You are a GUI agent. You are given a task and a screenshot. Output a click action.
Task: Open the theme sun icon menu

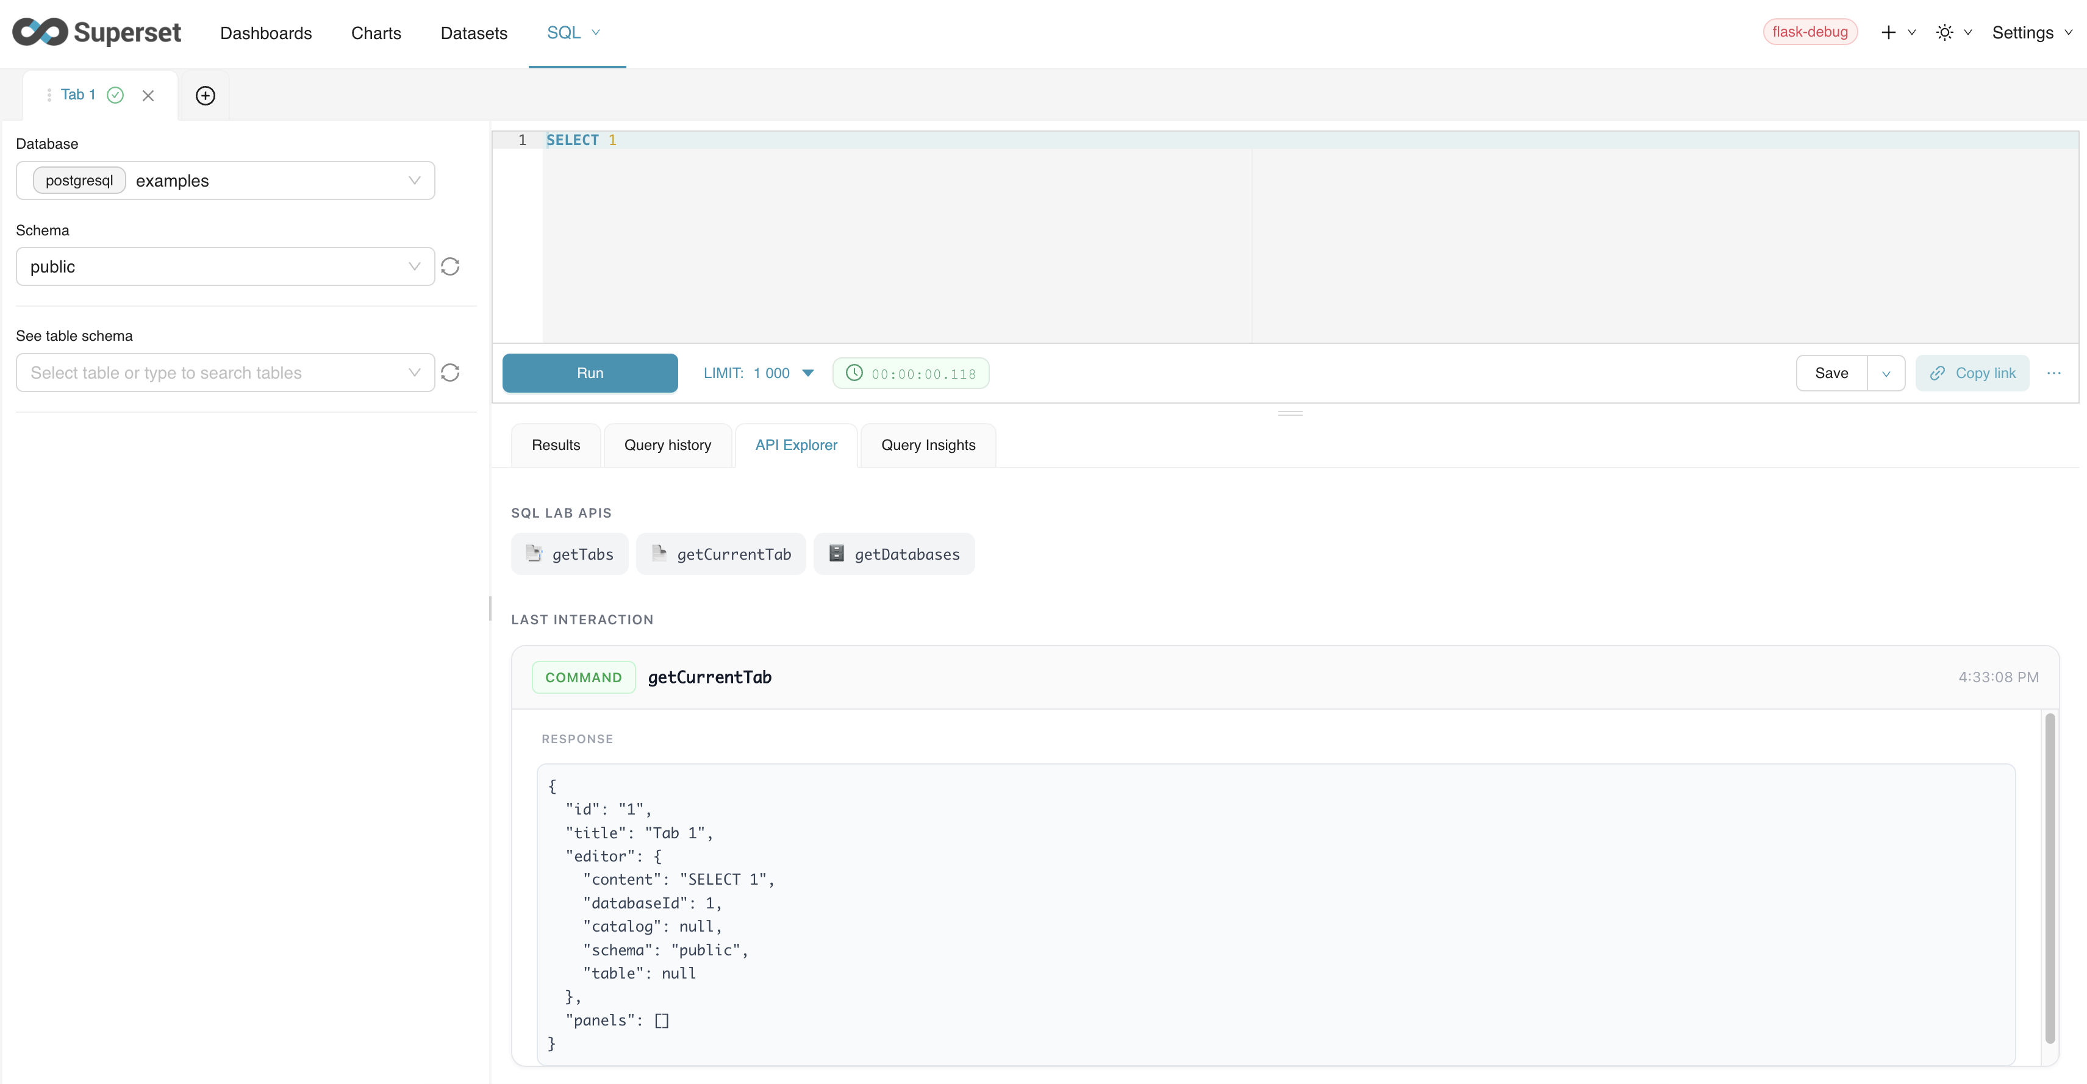(x=1944, y=32)
